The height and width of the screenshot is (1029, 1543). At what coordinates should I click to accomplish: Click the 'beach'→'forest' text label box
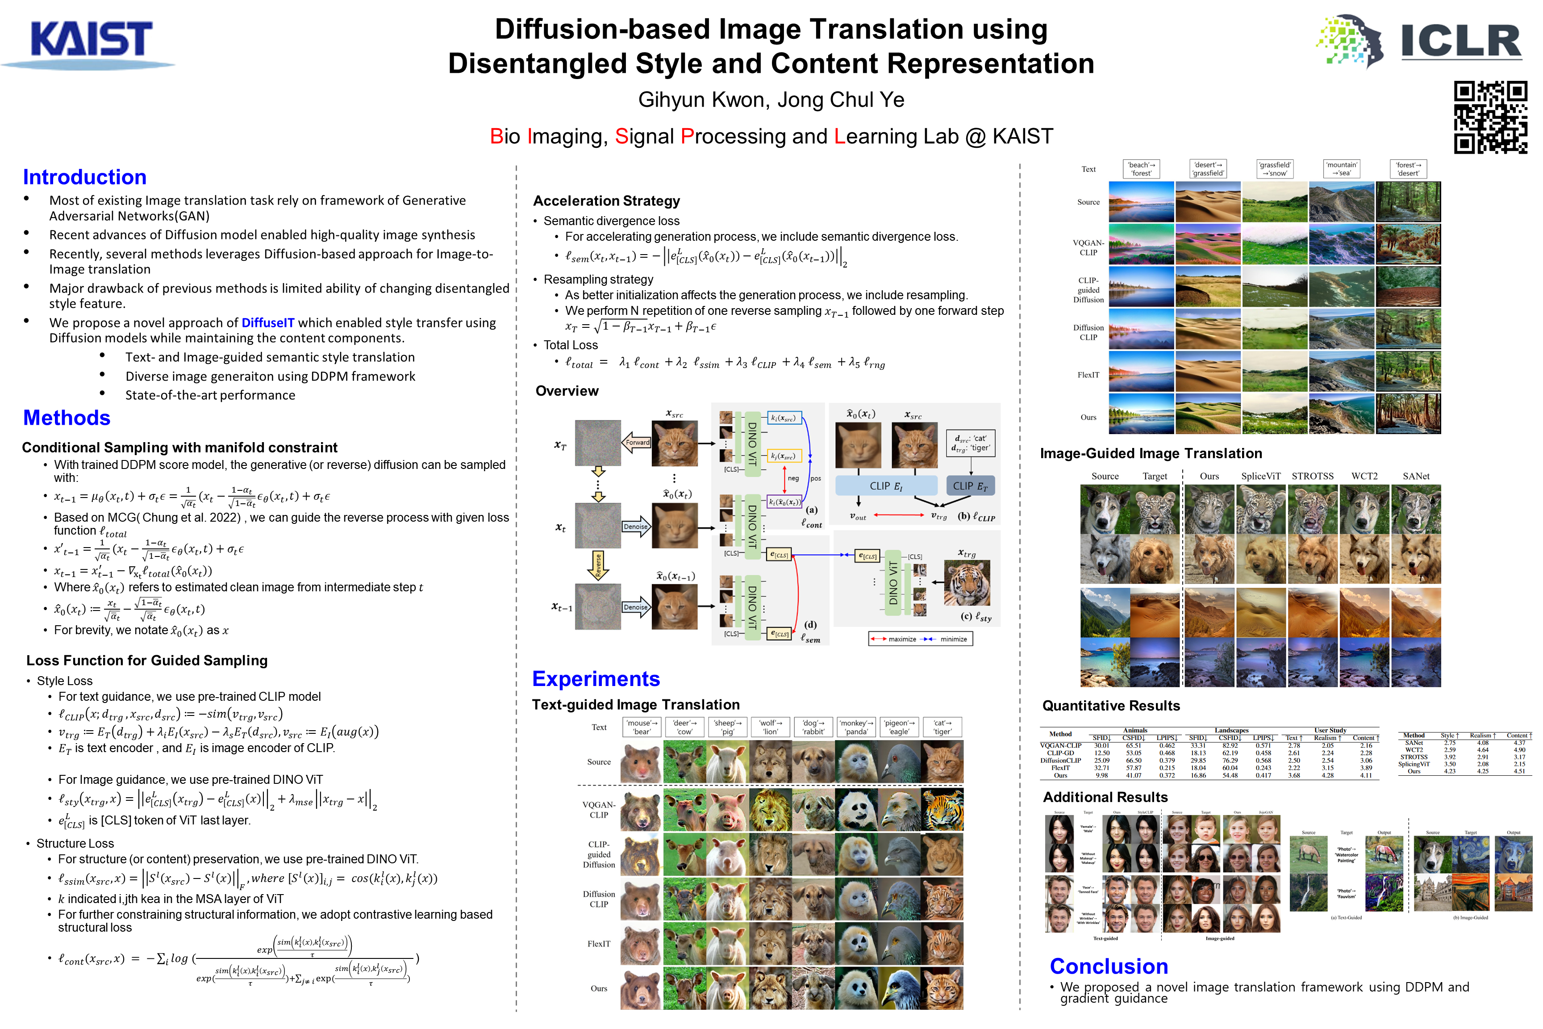(1142, 169)
